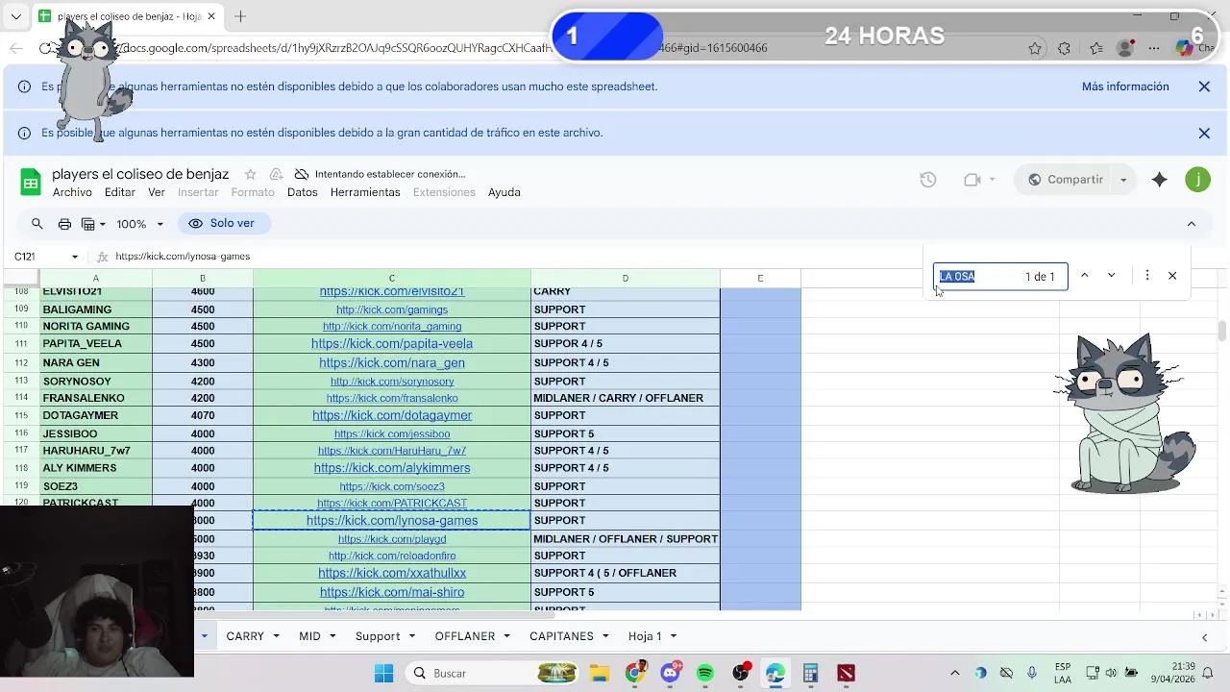
Task: Open the kick.com/papita-veela link
Action: (x=392, y=344)
